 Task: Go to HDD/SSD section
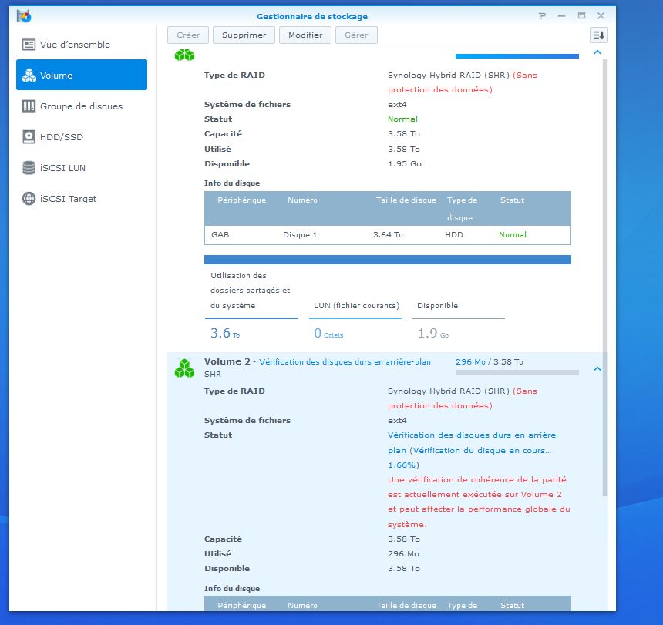click(82, 137)
